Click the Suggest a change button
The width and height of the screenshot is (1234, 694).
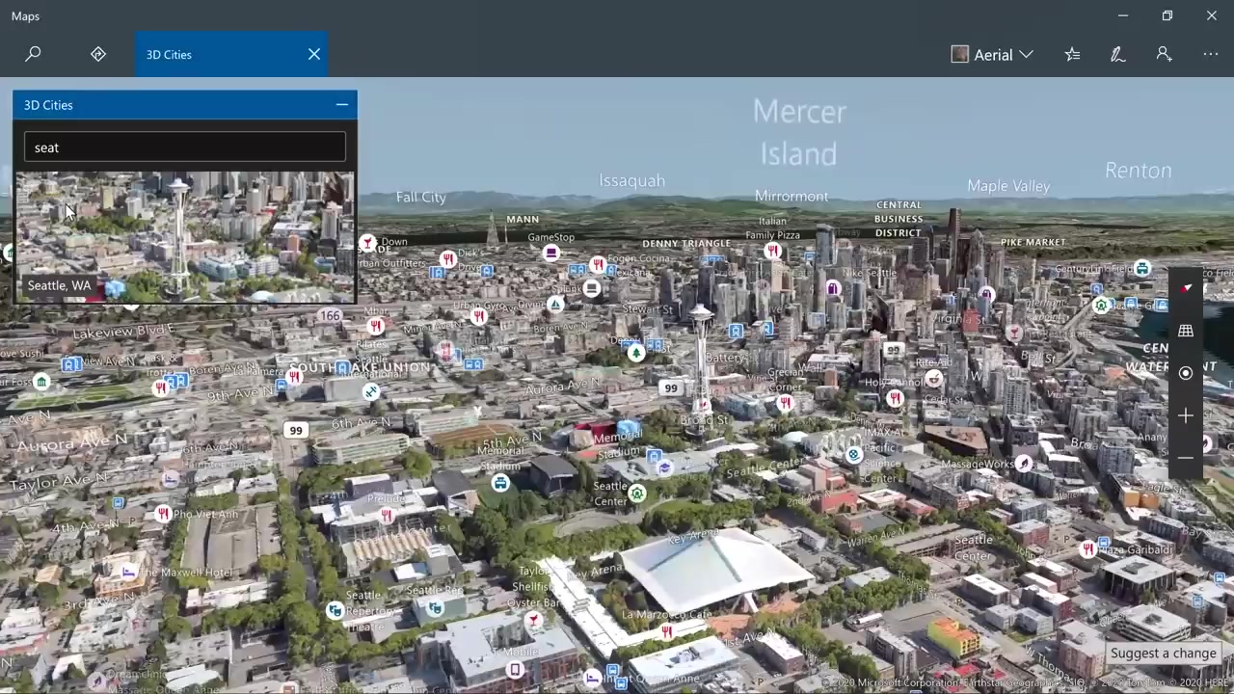click(1163, 654)
